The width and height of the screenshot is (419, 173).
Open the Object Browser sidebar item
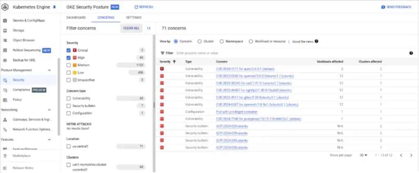pyautogui.click(x=23, y=40)
